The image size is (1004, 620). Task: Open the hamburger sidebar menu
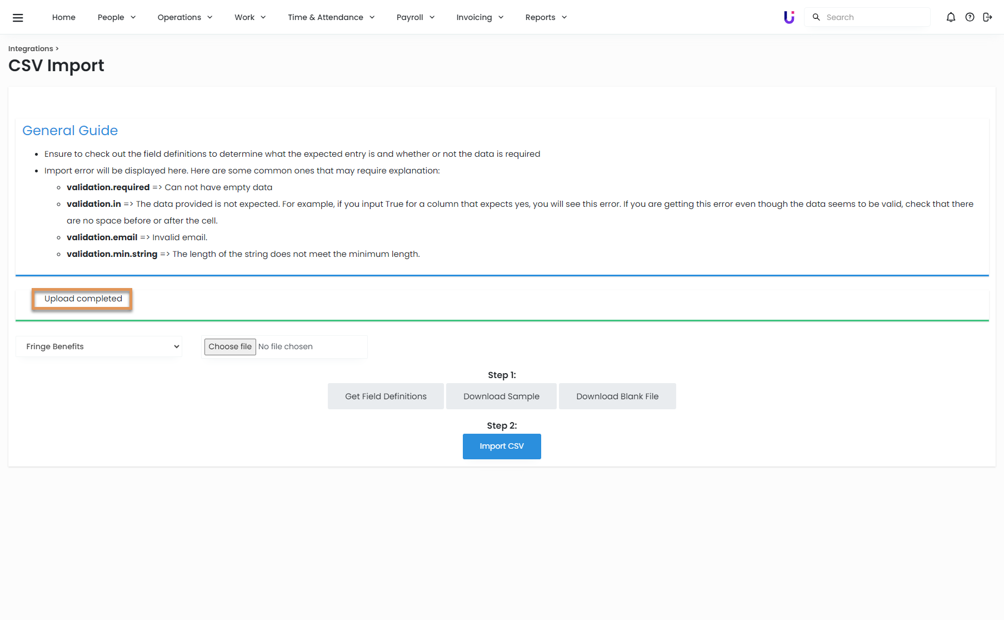pyautogui.click(x=18, y=18)
